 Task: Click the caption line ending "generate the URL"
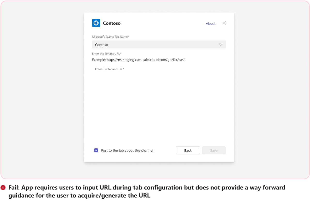(x=79, y=196)
